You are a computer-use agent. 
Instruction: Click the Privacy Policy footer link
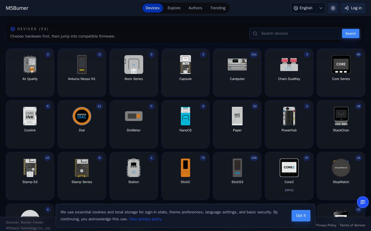(326, 225)
